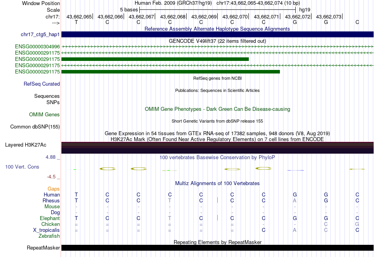
Task: Select the layered H3K27Ac signal band
Action: (217, 148)
